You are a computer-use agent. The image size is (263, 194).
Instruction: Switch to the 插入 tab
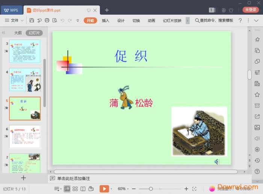coord(106,20)
